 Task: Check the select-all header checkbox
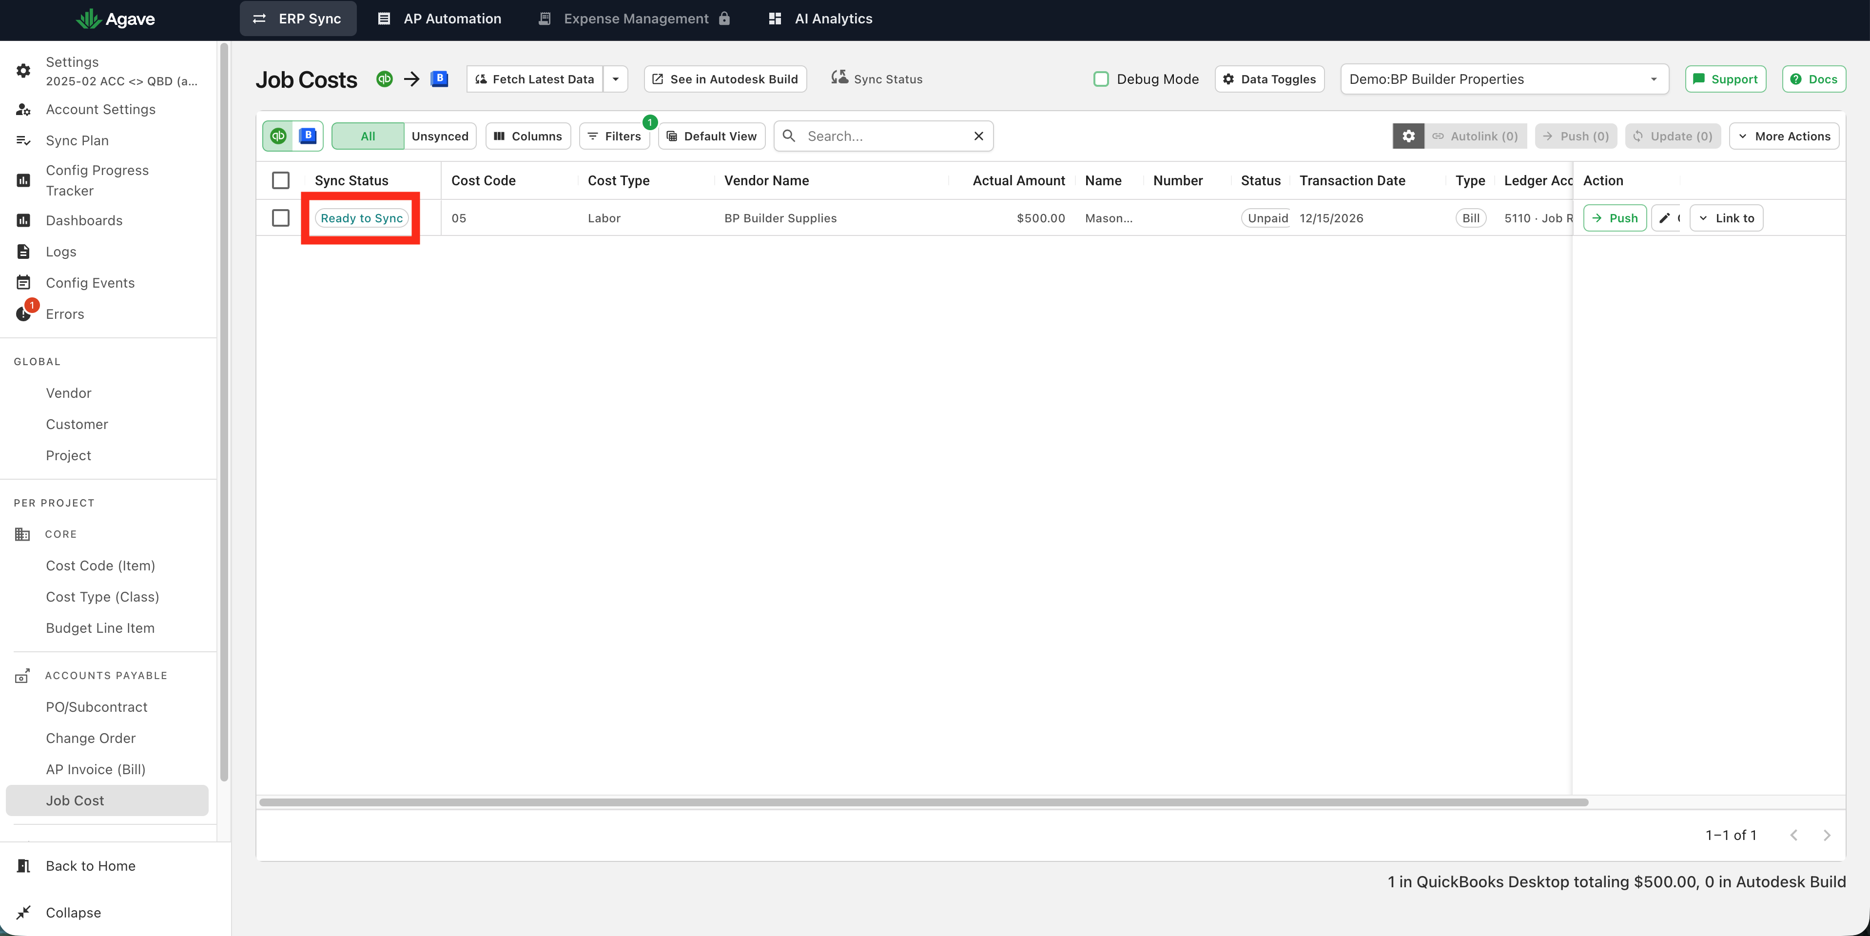[x=280, y=180]
